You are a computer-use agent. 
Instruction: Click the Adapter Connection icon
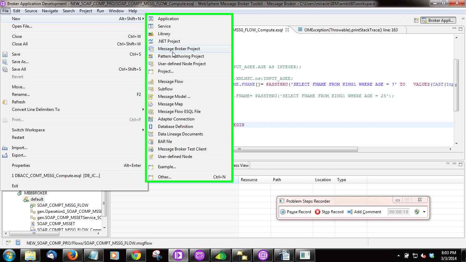(151, 119)
